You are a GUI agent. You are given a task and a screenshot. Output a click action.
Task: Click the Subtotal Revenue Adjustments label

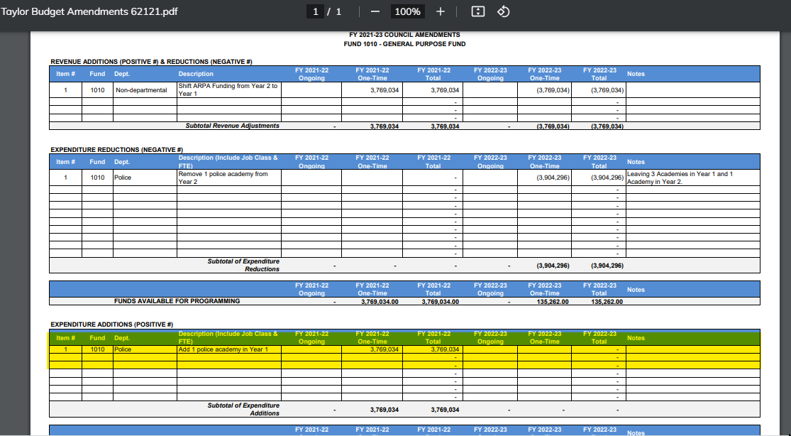[232, 126]
